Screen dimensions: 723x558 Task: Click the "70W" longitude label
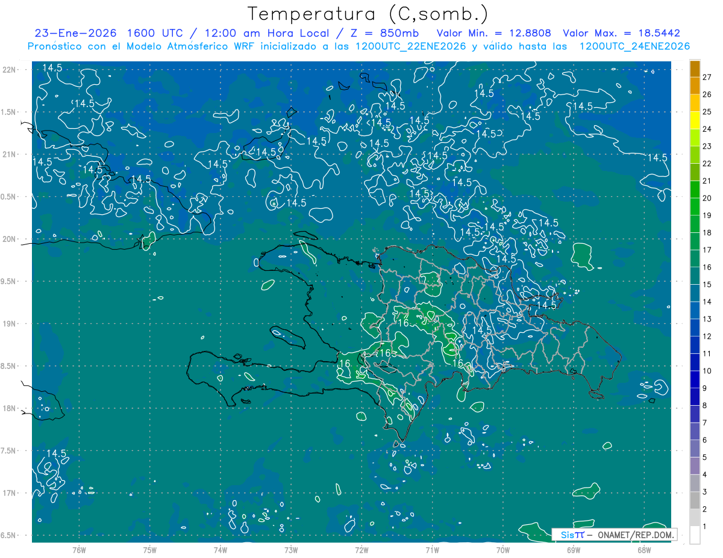503,550
